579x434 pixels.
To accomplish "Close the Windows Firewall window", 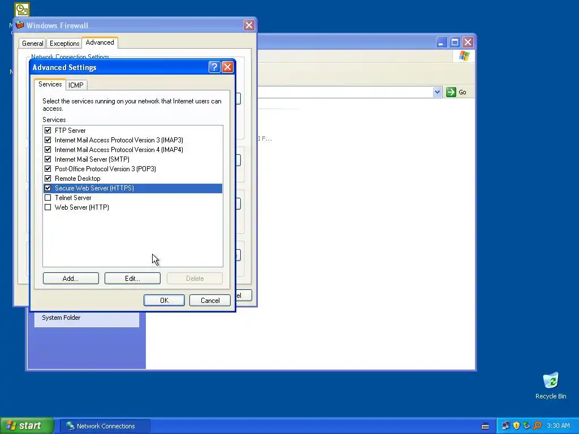I will (x=249, y=25).
